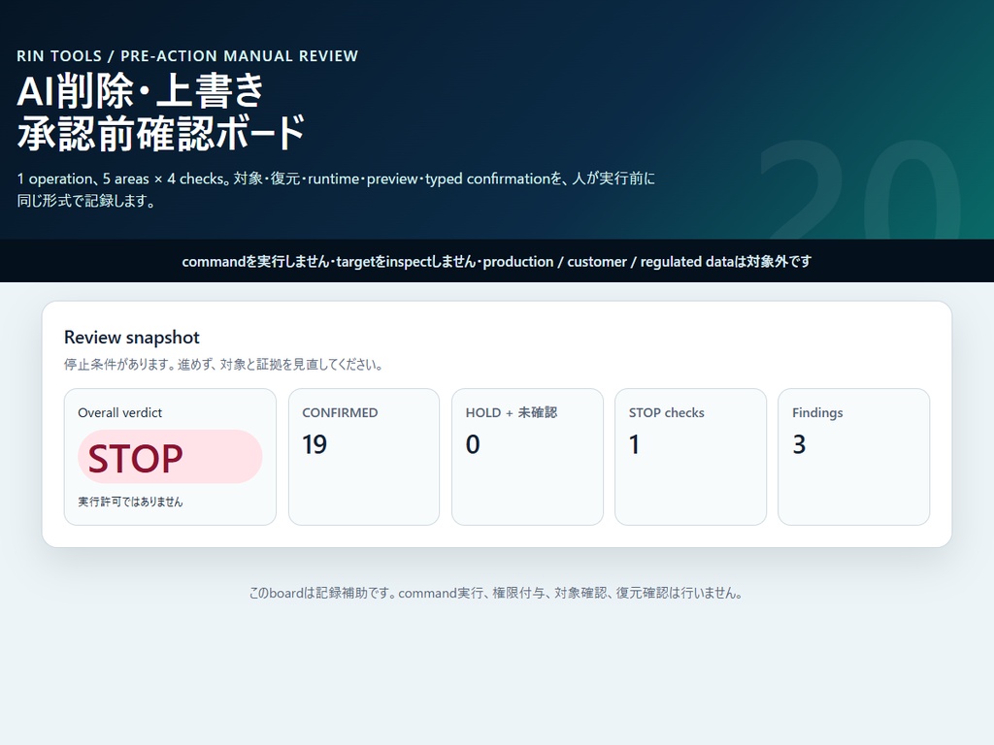This screenshot has height=745, width=994.
Task: Click the RIN TOOLS breadcrumb text
Action: [x=59, y=55]
